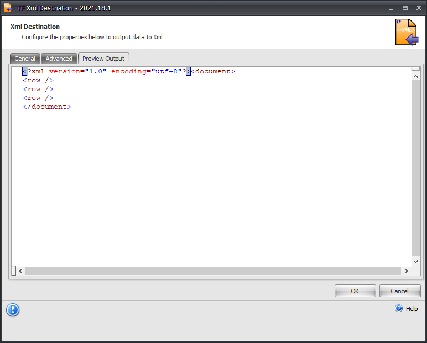Maximize the TF Xml Destination window
Image resolution: width=427 pixels, height=343 pixels.
(x=405, y=8)
